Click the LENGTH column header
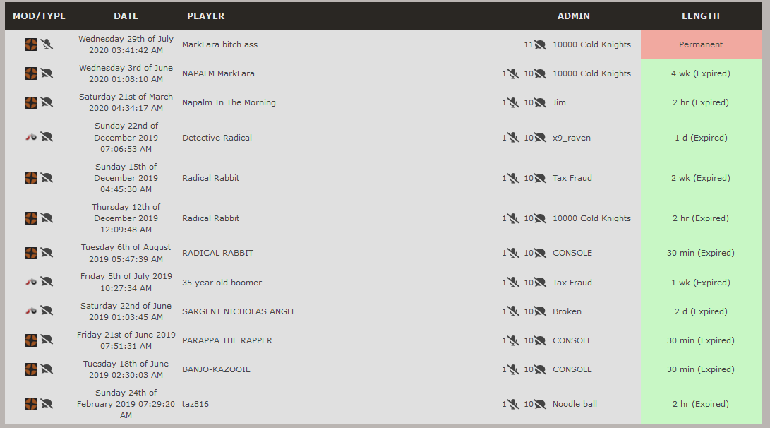Viewport: 770px width, 428px height. (x=701, y=16)
